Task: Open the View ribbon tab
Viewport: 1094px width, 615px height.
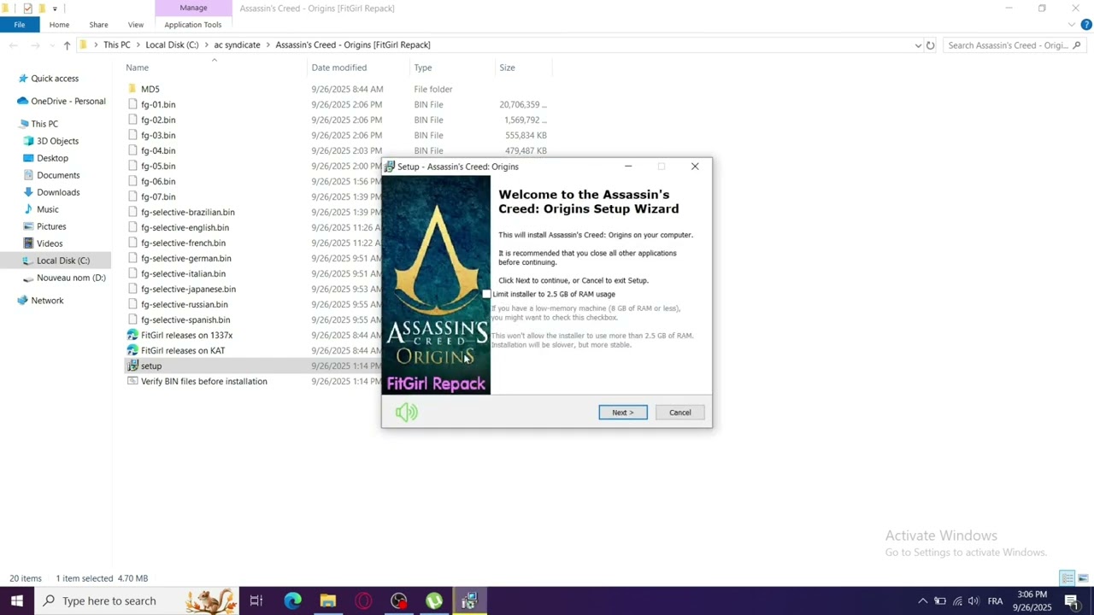Action: tap(136, 25)
